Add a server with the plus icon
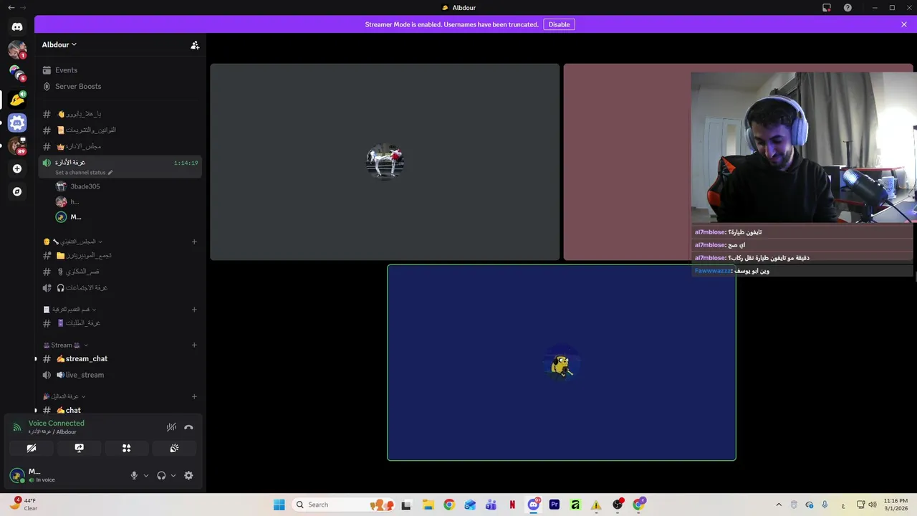 point(17,169)
